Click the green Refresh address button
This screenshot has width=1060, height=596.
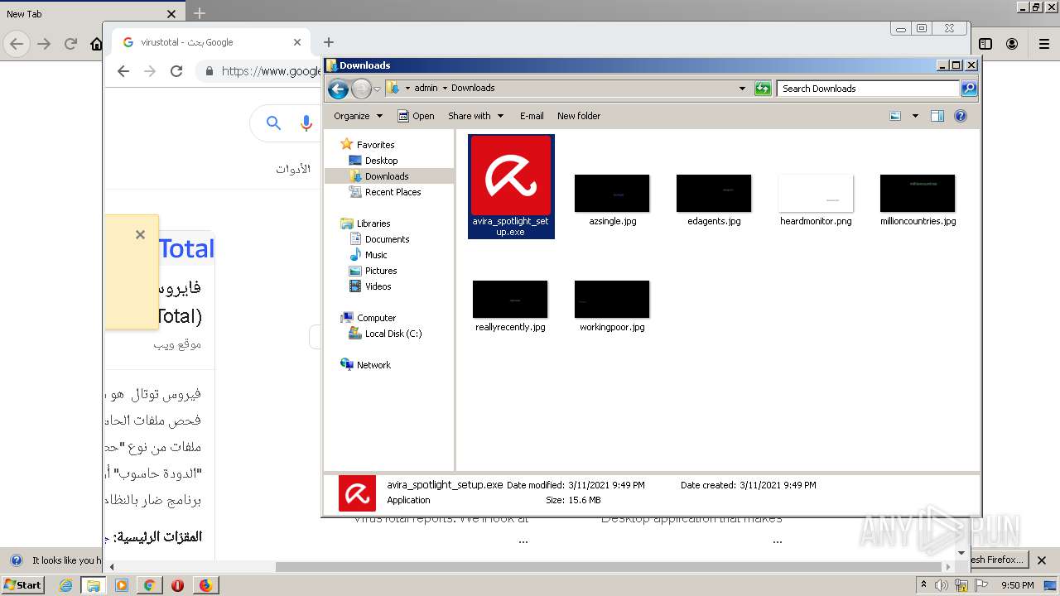click(x=763, y=89)
